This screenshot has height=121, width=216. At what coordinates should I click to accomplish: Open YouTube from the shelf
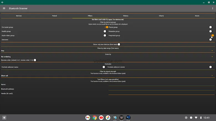[x=101, y=118]
